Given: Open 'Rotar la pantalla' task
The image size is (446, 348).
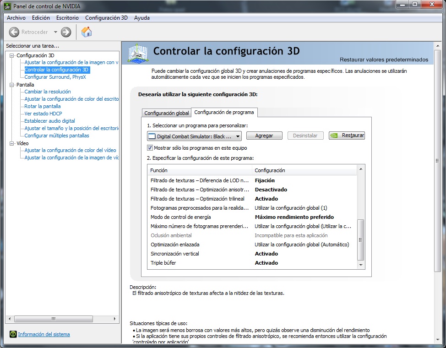Looking at the screenshot, I should point(43,106).
